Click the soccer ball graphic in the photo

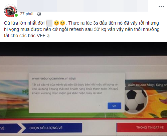(x=136, y=101)
